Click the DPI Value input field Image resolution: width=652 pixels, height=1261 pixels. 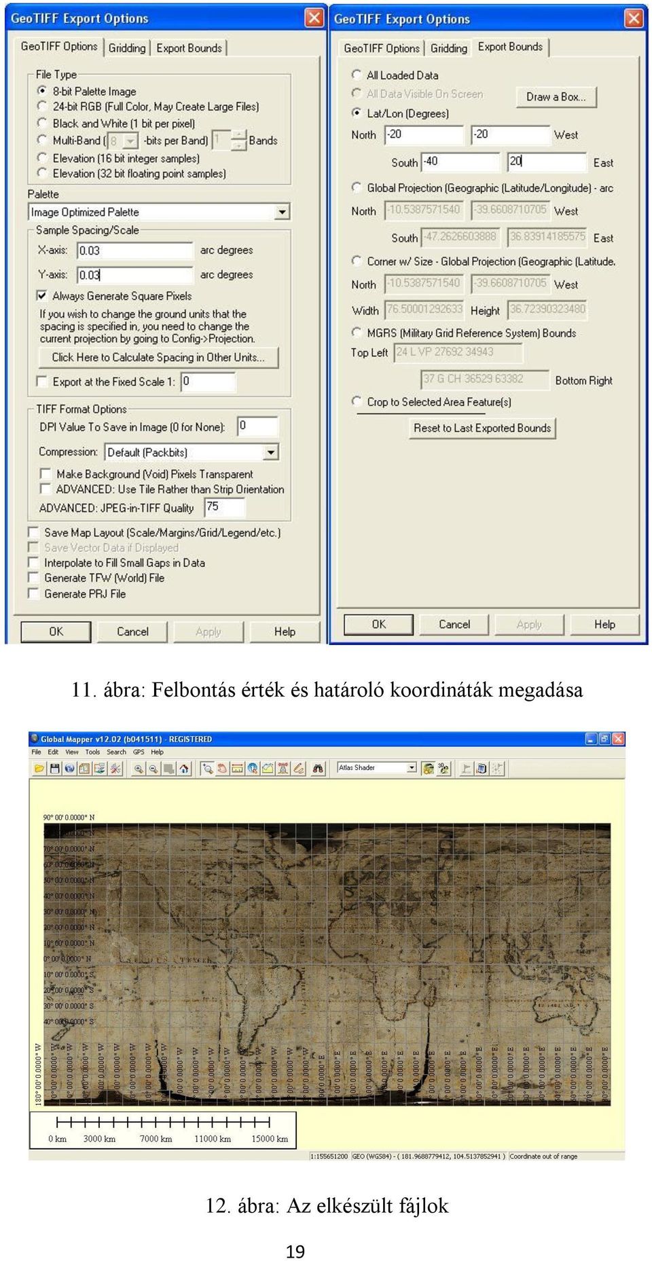pyautogui.click(x=257, y=426)
